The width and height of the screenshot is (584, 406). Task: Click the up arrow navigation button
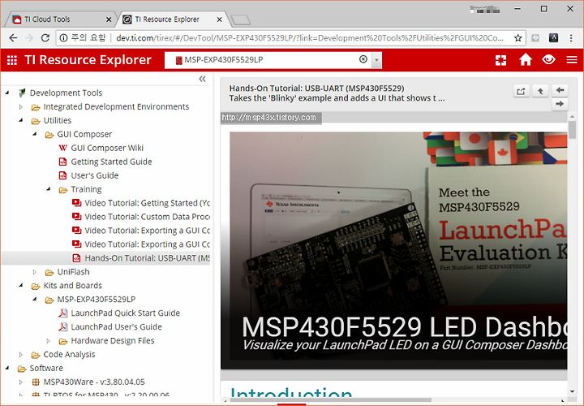pyautogui.click(x=540, y=91)
